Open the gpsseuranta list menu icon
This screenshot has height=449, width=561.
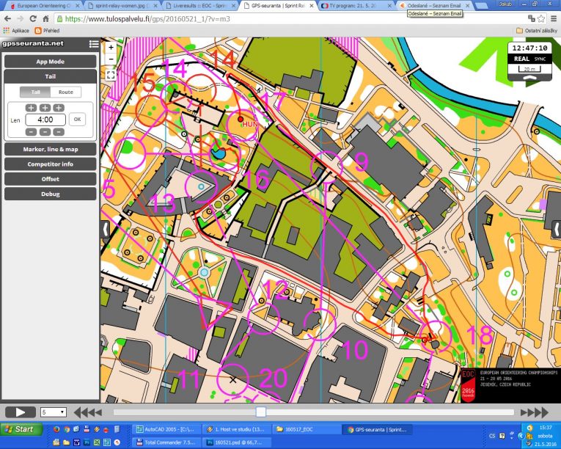[94, 44]
